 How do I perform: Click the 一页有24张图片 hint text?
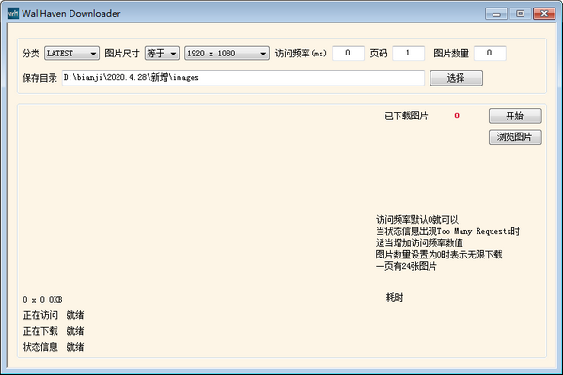click(x=406, y=266)
